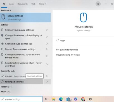The image size is (114, 102).
Task: Switch to the Web tab
Action: (33, 4)
